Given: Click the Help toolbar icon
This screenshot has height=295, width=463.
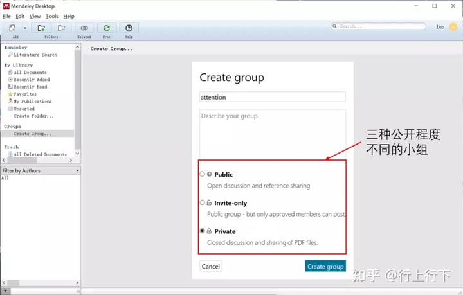Looking at the screenshot, I should pos(129,28).
